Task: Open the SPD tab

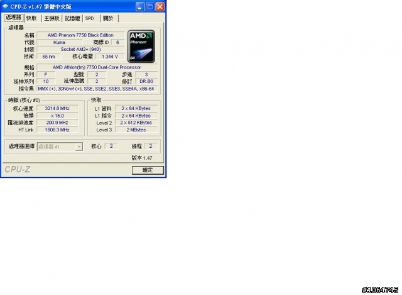Action: [89, 18]
